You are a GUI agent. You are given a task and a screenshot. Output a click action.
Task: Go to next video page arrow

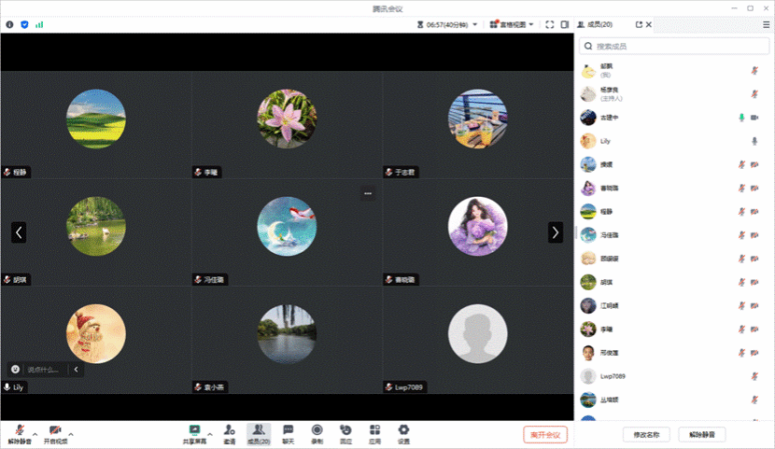pyautogui.click(x=555, y=232)
